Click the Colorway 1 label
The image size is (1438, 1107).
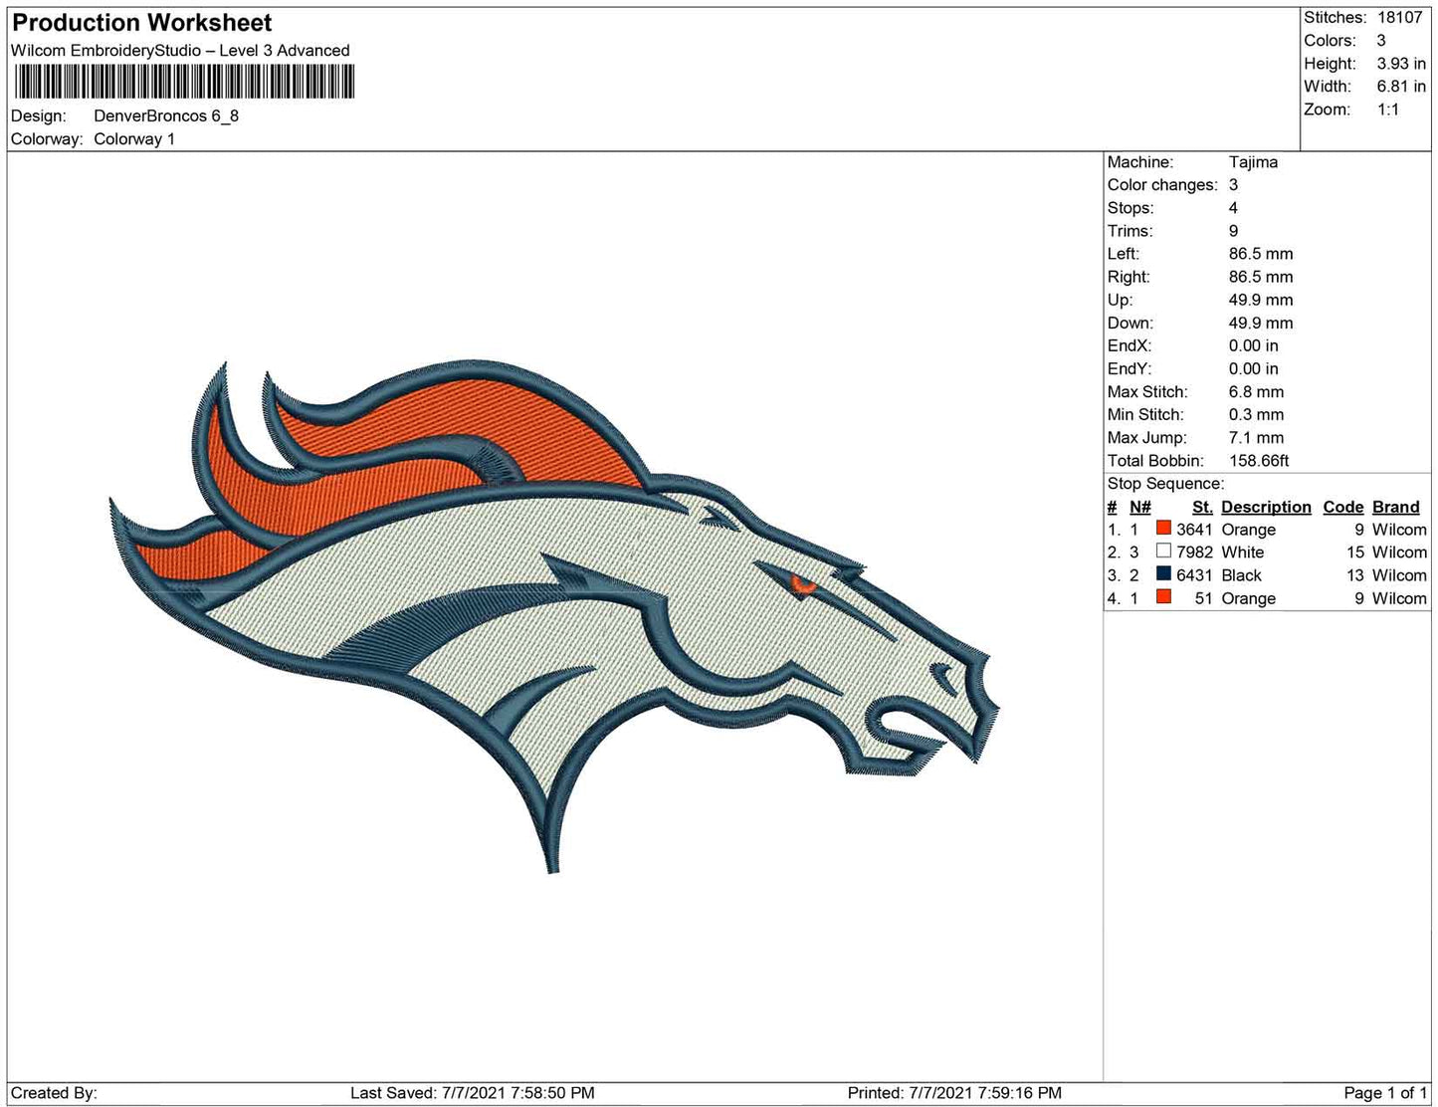pyautogui.click(x=134, y=139)
